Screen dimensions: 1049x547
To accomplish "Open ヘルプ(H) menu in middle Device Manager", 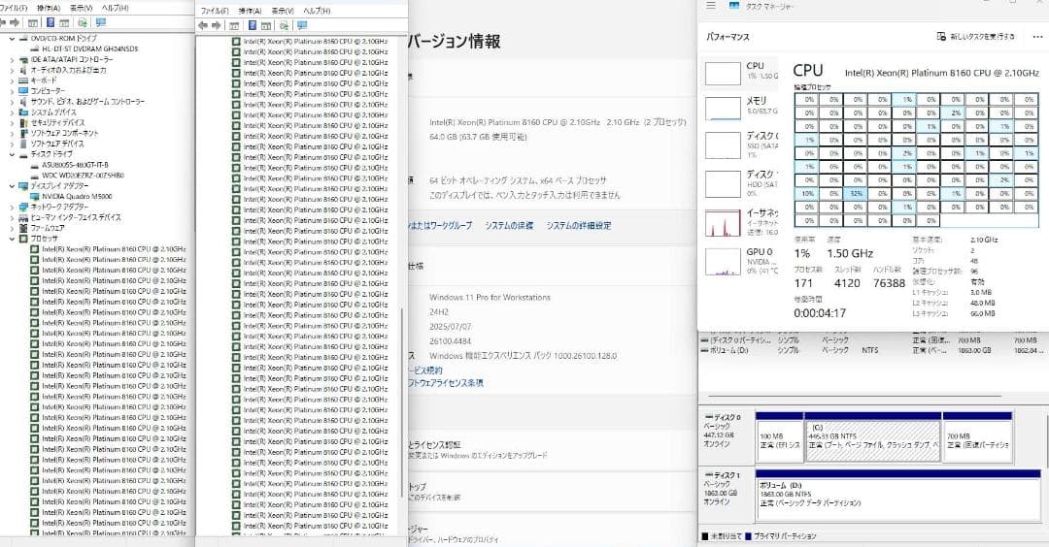I will (x=317, y=11).
